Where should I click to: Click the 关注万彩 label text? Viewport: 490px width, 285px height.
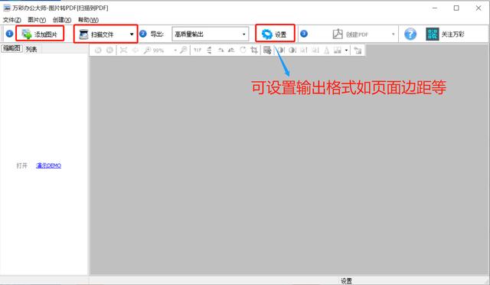[x=452, y=34]
